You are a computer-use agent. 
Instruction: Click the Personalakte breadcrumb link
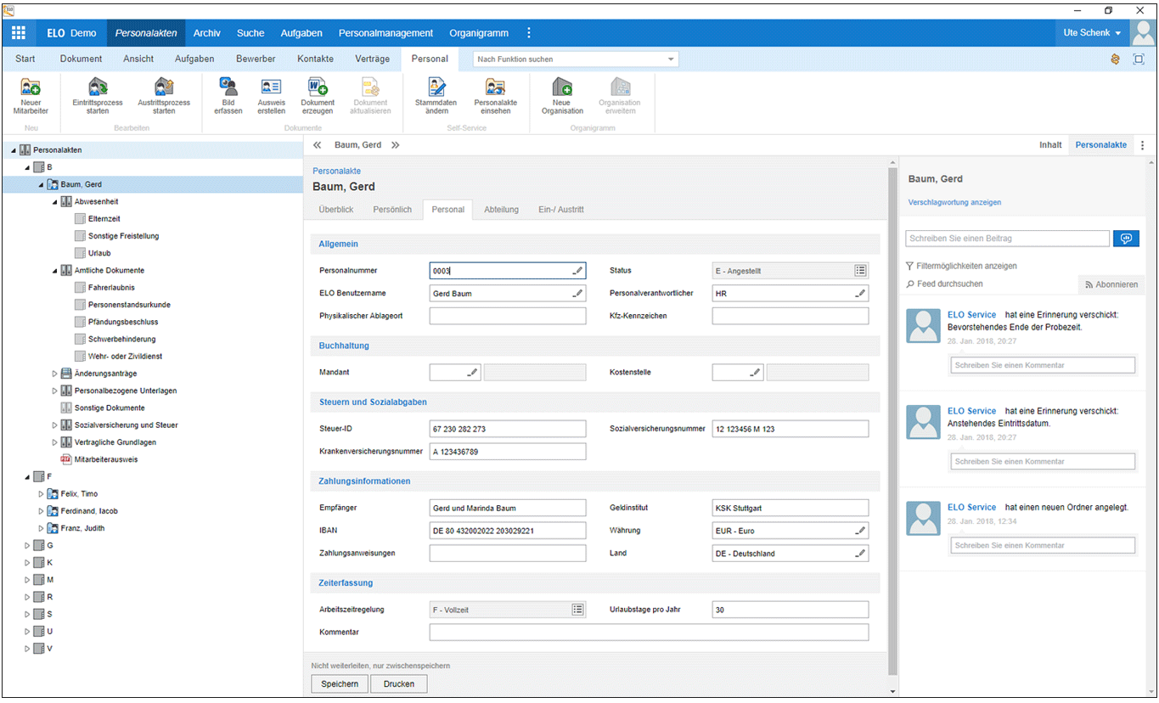point(336,171)
